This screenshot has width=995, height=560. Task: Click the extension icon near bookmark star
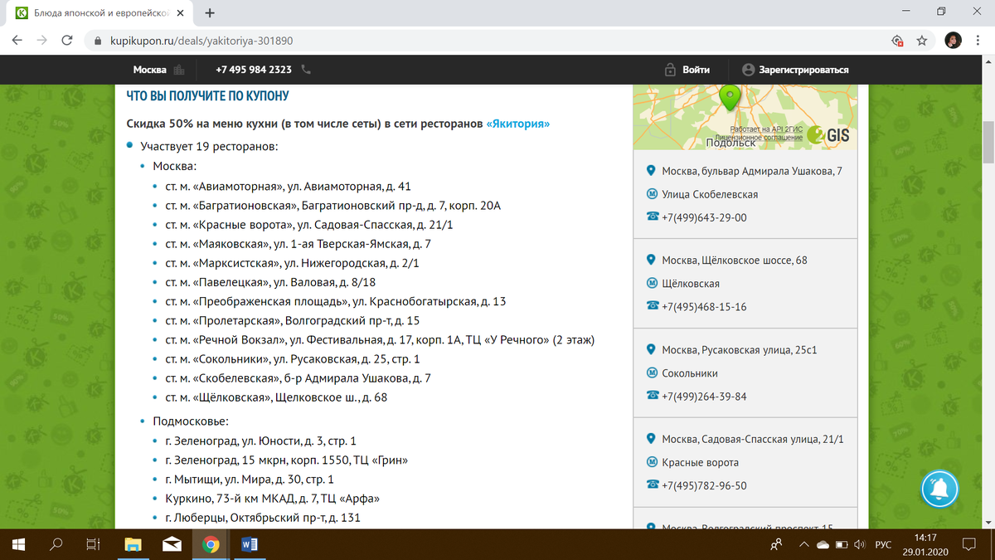point(896,40)
